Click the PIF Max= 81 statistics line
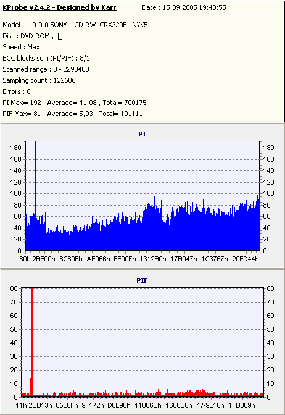The height and width of the screenshot is (415, 285). click(x=72, y=114)
